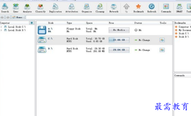The image size is (191, 116).
Task: Click the address path input field
Action: pyautogui.click(x=108, y=17)
